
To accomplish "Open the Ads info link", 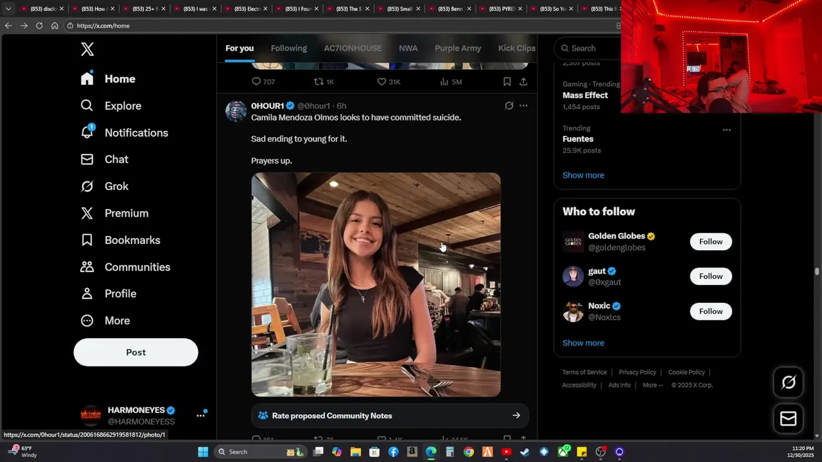I will pyautogui.click(x=620, y=385).
